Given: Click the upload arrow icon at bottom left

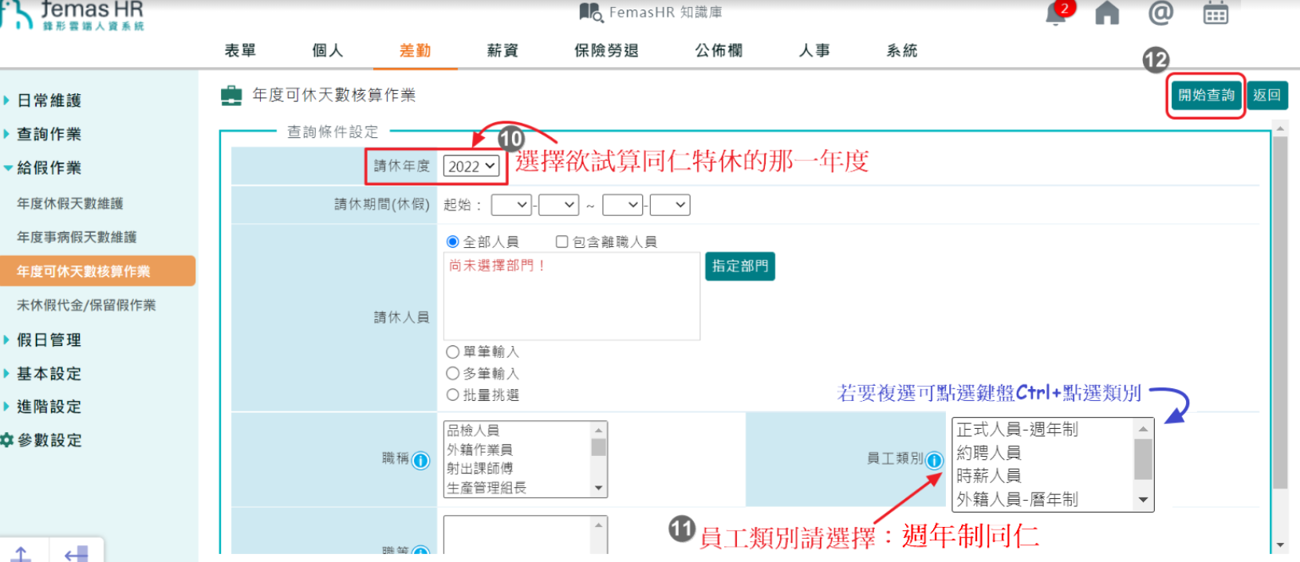Looking at the screenshot, I should tap(22, 553).
